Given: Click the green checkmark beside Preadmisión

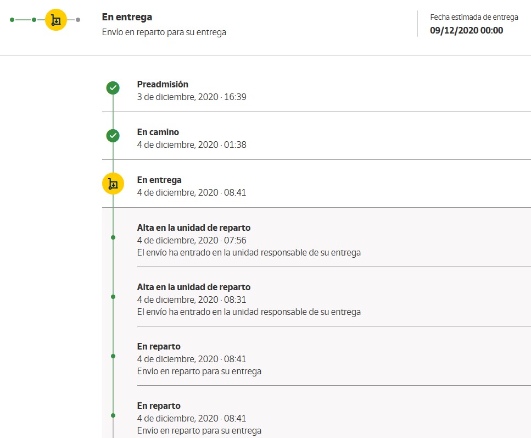Looking at the screenshot, I should [x=113, y=88].
